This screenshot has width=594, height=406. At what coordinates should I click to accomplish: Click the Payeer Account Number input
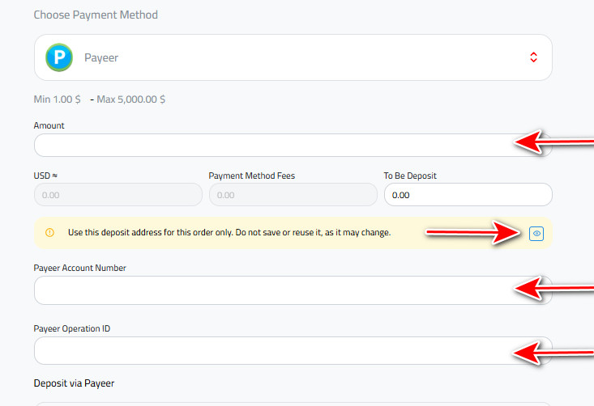(293, 290)
